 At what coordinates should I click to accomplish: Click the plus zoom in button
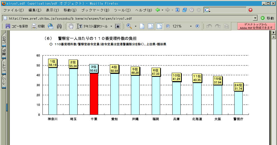tap(197, 26)
